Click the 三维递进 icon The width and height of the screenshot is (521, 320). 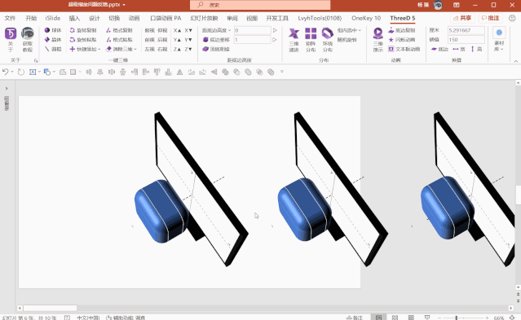coord(294,40)
